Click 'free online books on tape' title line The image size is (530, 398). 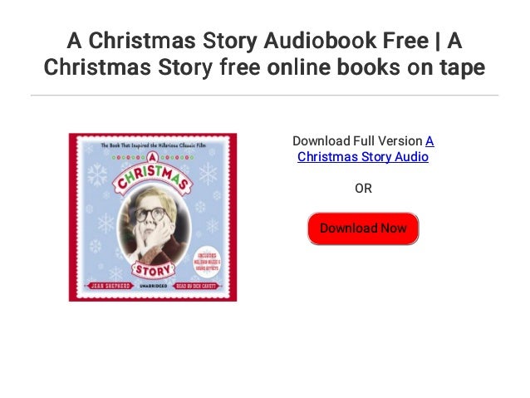[x=352, y=67]
